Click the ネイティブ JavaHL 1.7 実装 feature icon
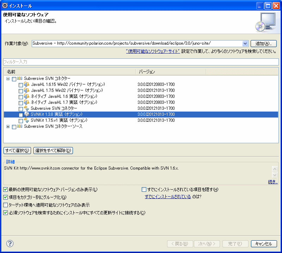The image size is (282, 253). pos(26,102)
